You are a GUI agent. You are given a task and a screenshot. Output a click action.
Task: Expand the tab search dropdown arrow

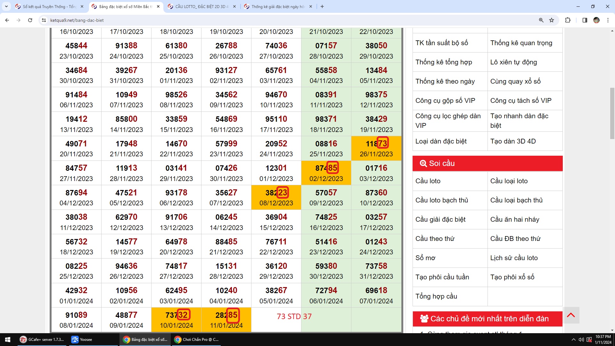pyautogui.click(x=6, y=6)
